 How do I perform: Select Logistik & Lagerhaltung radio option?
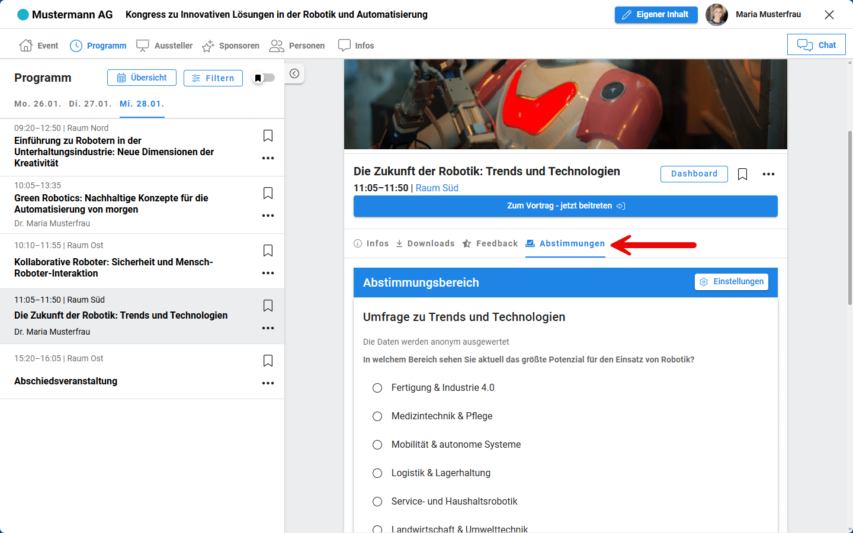pos(377,473)
